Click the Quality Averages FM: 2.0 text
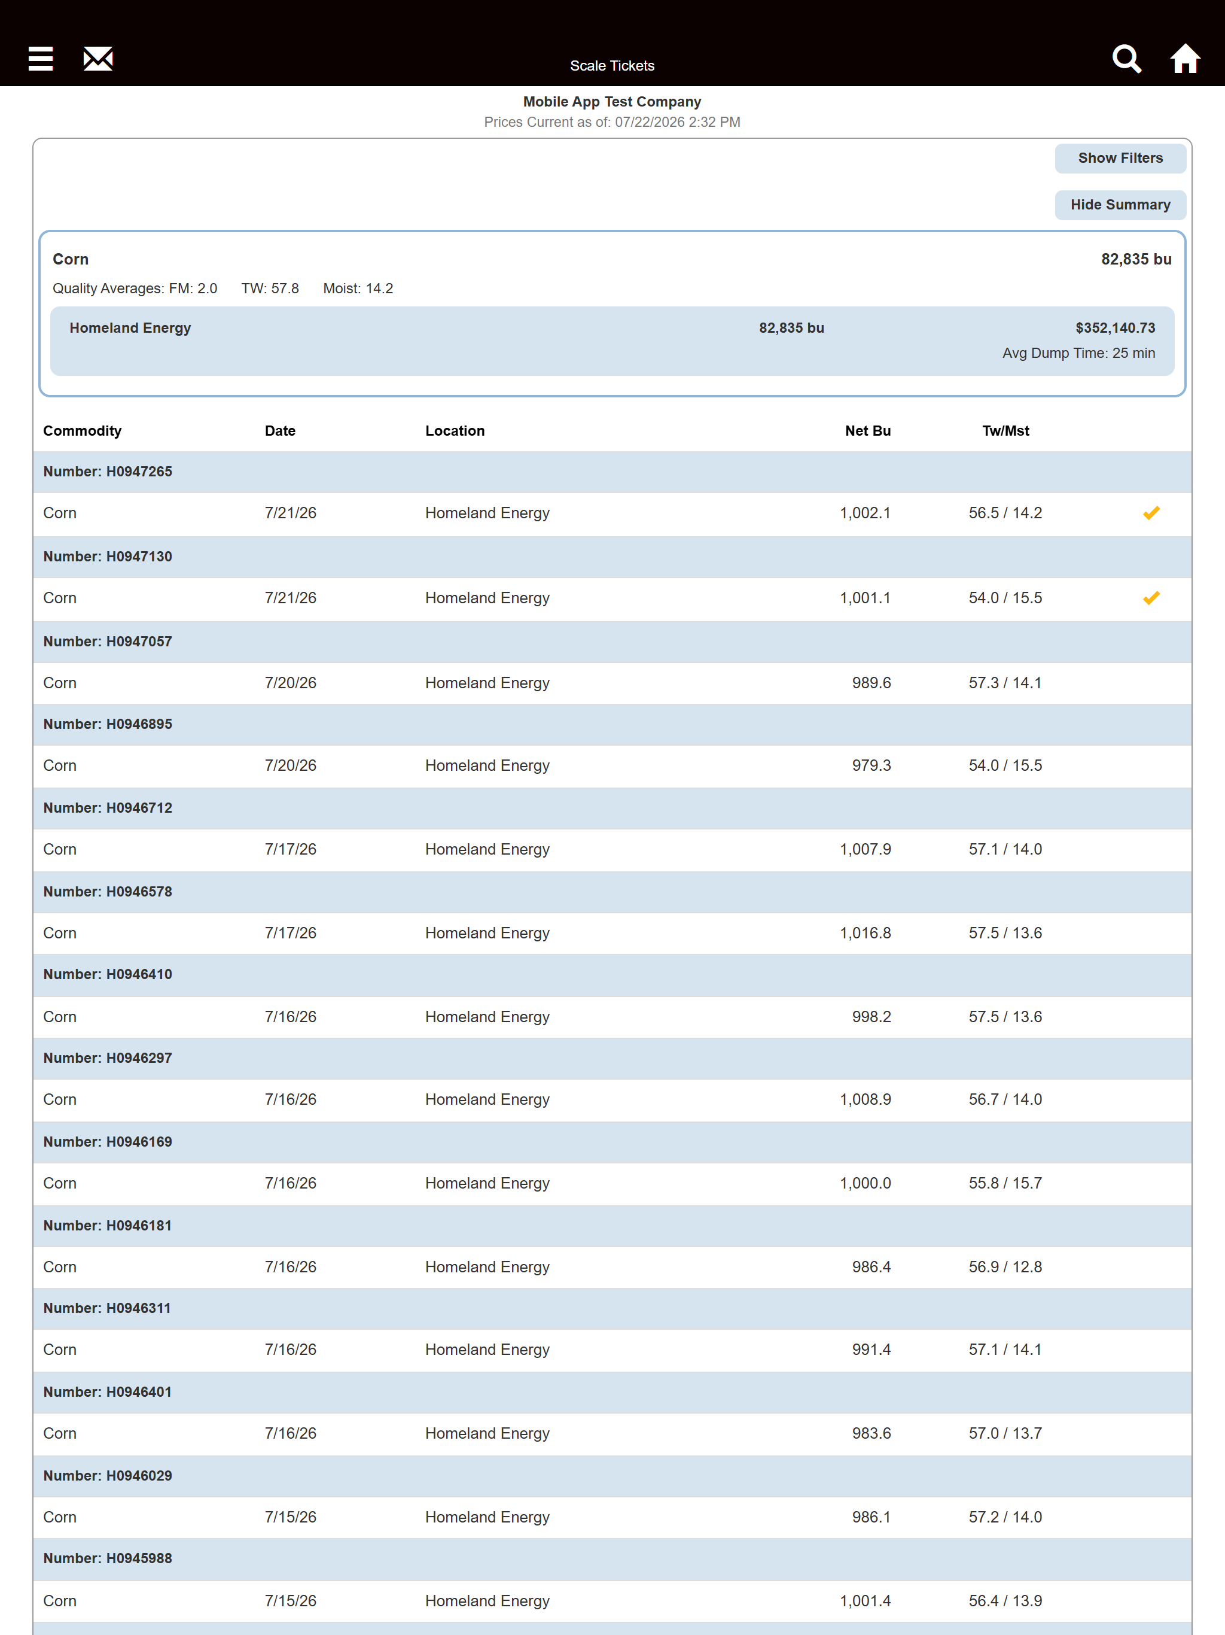 coord(135,288)
